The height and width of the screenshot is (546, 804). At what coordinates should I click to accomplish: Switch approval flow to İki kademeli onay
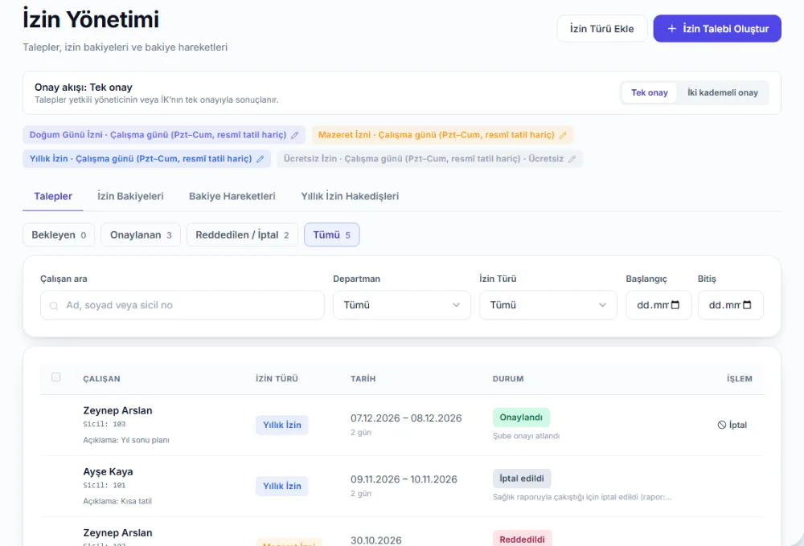click(x=723, y=92)
